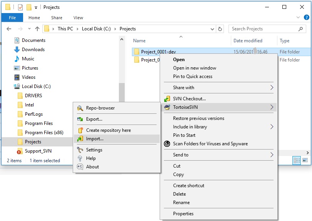Switch to the Details view button

[297, 160]
